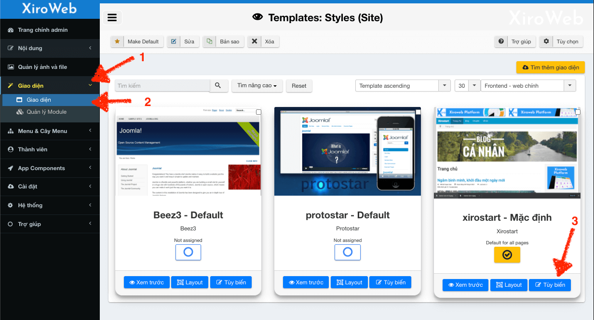Image resolution: width=594 pixels, height=320 pixels.
Task: Click Tùy biến on the xirostart card
Action: click(x=550, y=285)
